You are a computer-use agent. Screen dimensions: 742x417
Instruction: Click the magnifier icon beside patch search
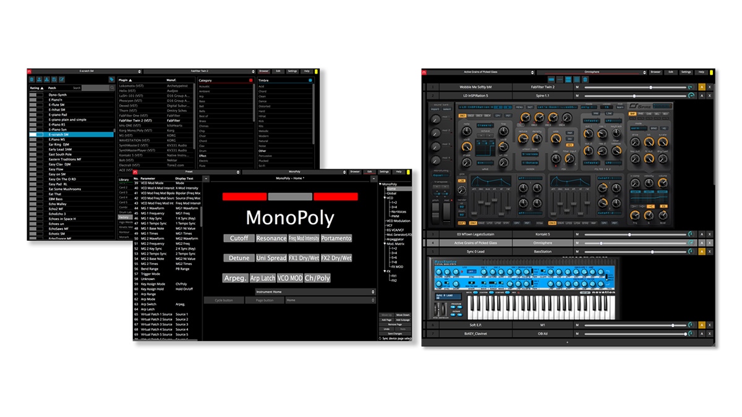111,88
